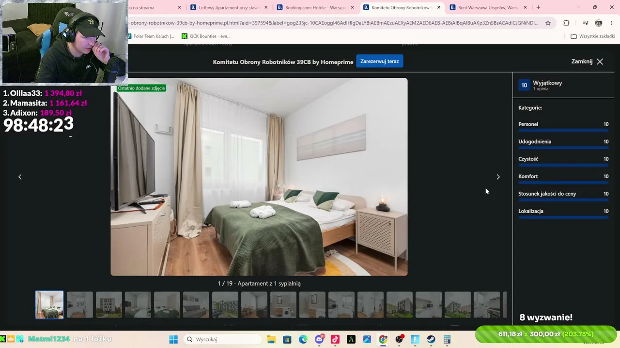Viewport: 620px width, 348px height.
Task: Open the Chrome profile avatar
Action: pos(599,23)
